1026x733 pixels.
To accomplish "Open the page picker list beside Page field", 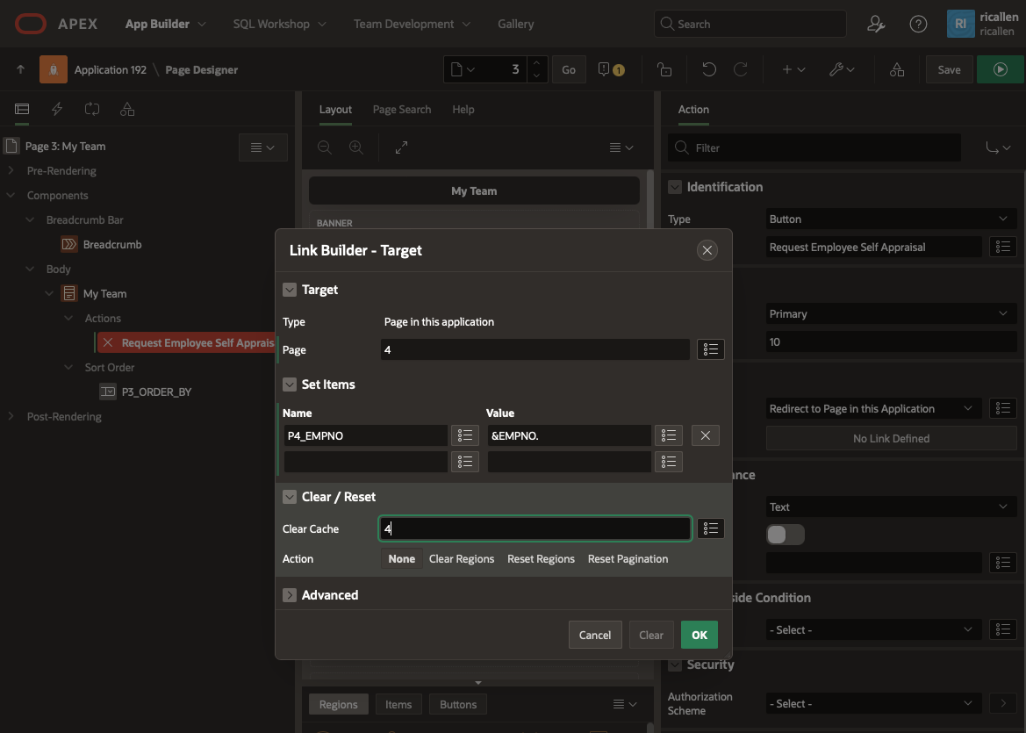I will 710,350.
